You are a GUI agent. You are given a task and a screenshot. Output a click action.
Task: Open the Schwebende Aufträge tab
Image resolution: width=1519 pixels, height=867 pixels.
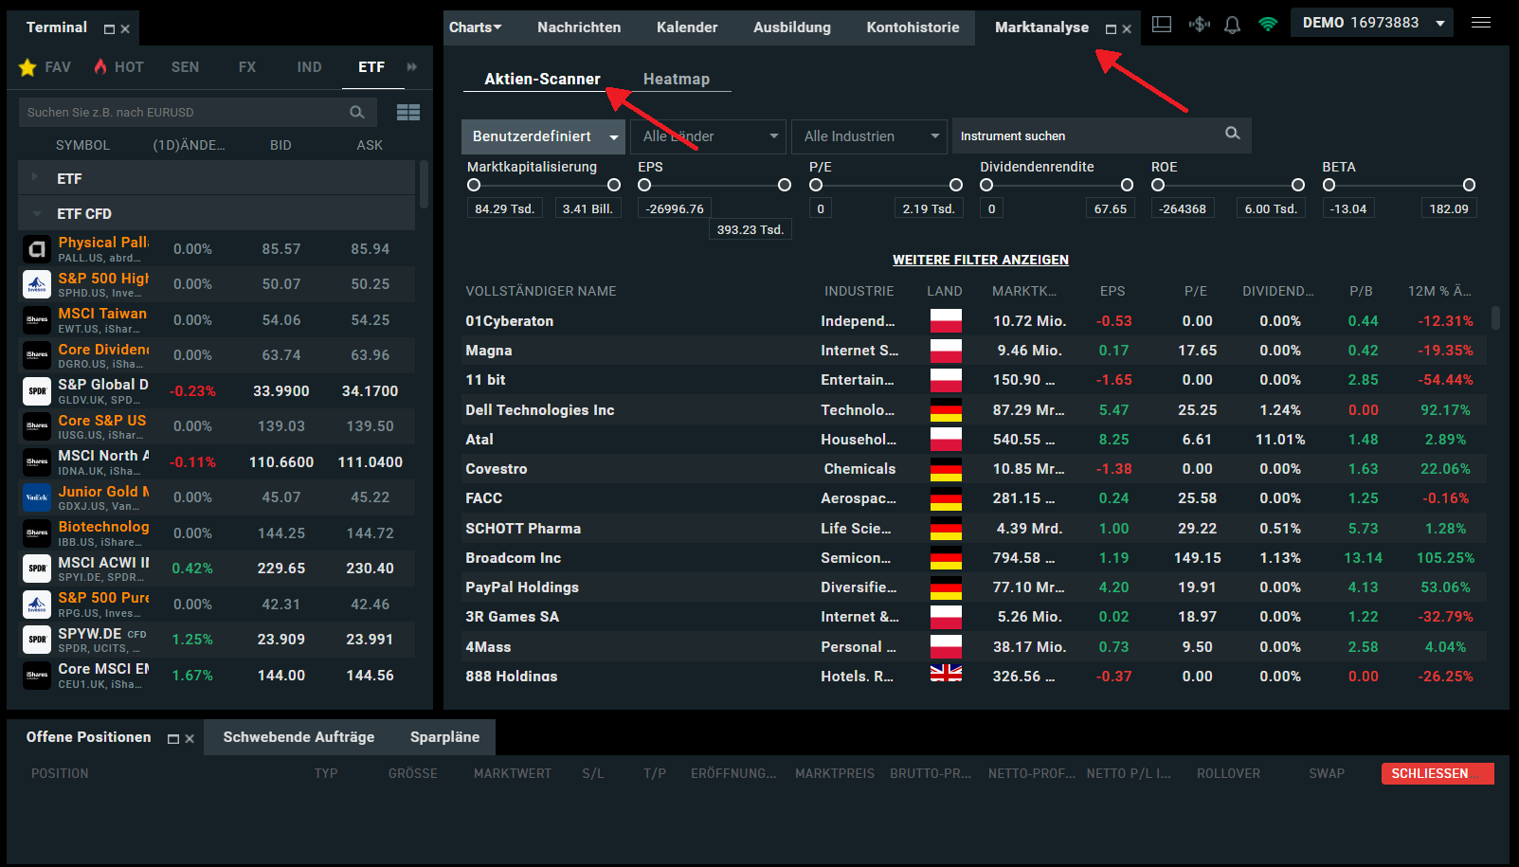point(298,736)
